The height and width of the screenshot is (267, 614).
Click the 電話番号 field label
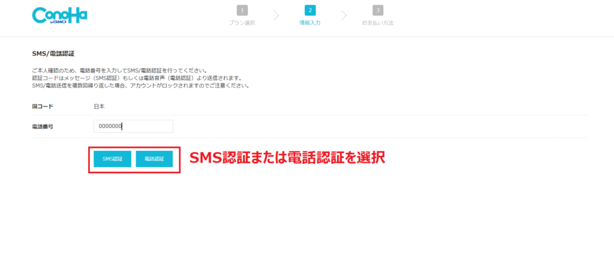coord(43,127)
